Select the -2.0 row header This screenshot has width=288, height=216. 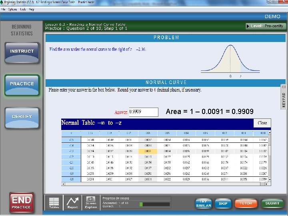tap(71, 168)
